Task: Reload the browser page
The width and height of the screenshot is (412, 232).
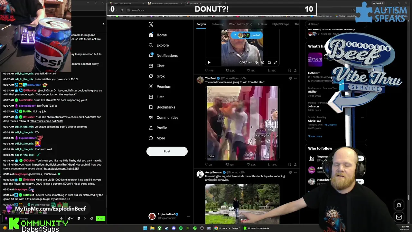Action: click(121, 10)
